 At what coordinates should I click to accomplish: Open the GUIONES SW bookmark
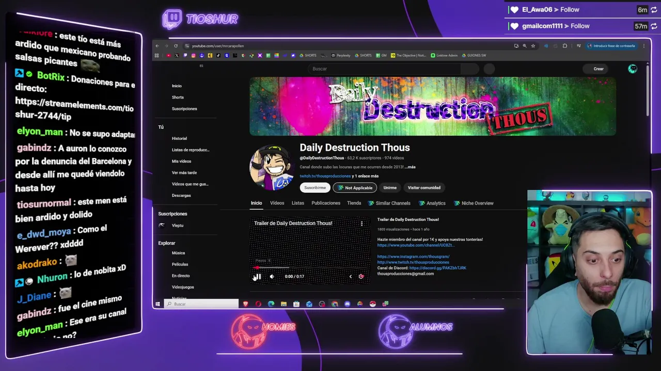tap(474, 56)
